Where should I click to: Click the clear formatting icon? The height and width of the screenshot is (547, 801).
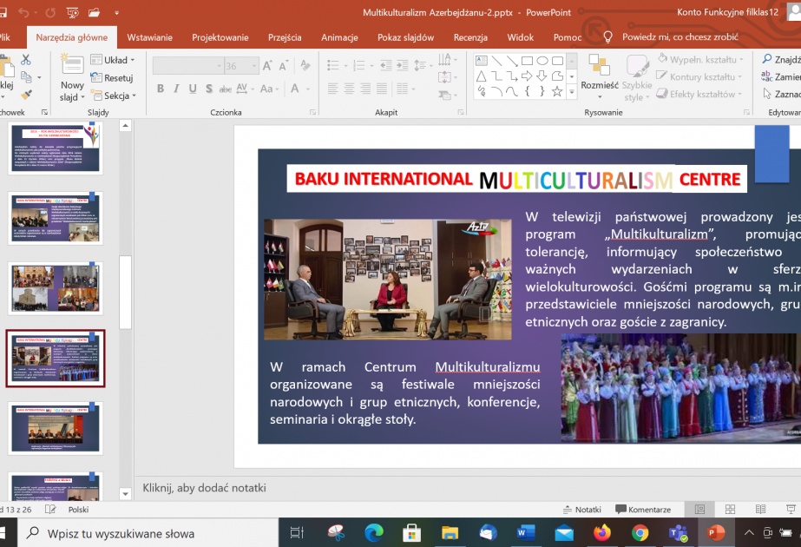[x=305, y=65]
